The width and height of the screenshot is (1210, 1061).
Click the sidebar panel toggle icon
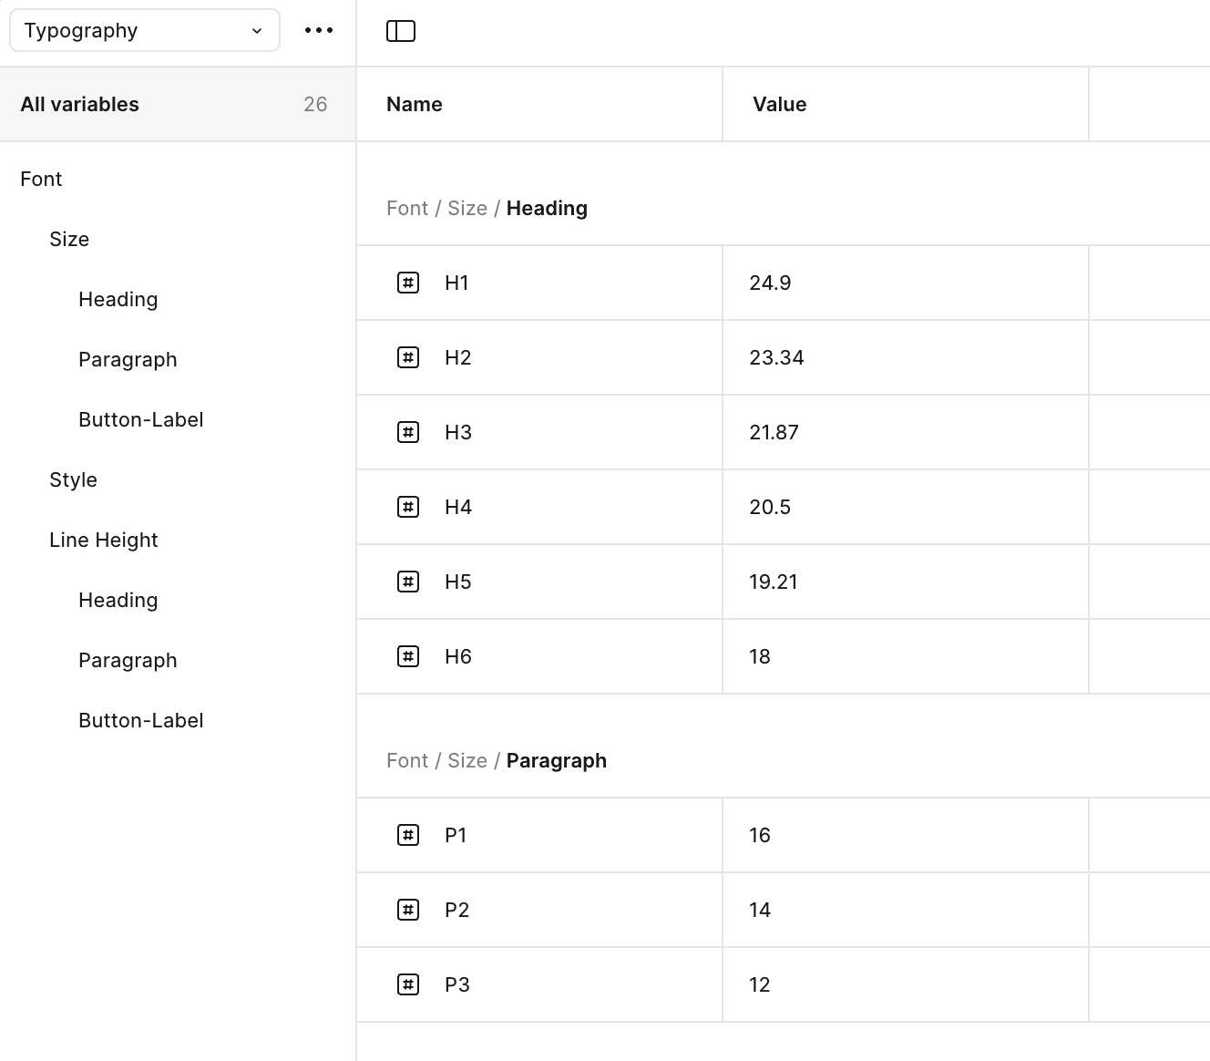click(x=401, y=31)
